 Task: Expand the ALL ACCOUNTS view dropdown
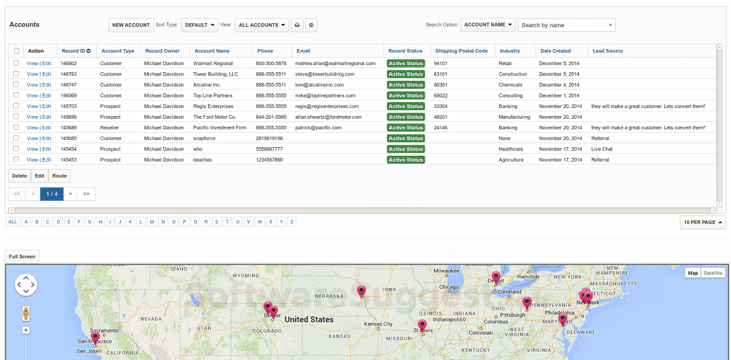point(262,25)
